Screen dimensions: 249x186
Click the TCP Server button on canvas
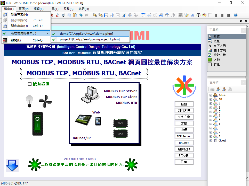coord(184,136)
